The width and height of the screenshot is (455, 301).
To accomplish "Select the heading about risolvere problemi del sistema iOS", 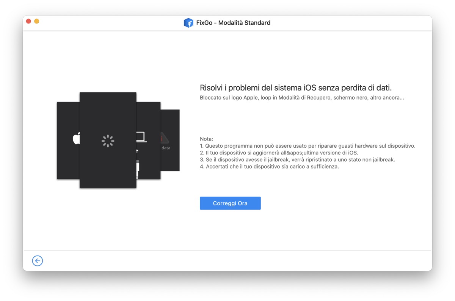I will click(x=296, y=87).
